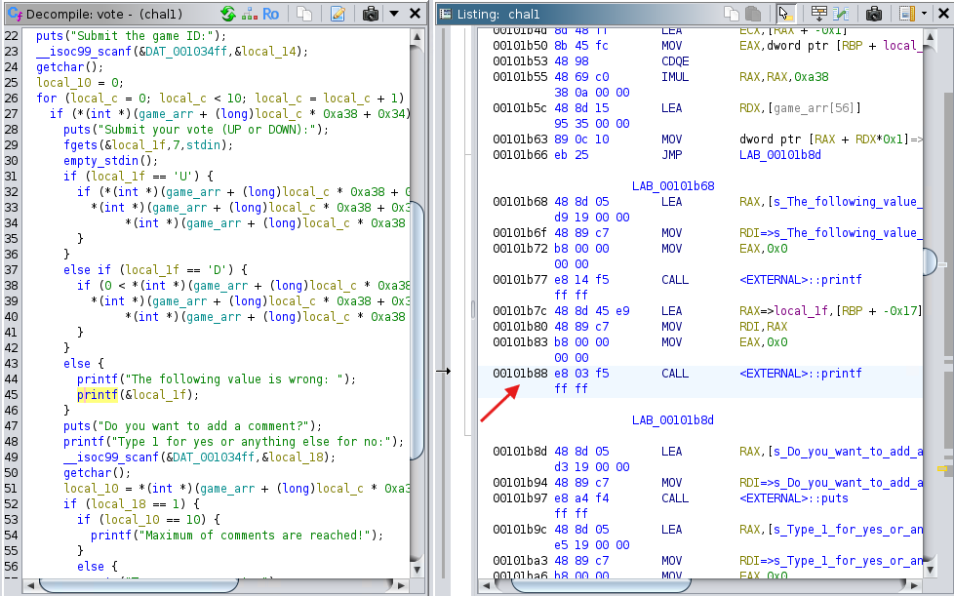
Task: Copy selection in Decompile panel toolbar
Action: click(304, 14)
